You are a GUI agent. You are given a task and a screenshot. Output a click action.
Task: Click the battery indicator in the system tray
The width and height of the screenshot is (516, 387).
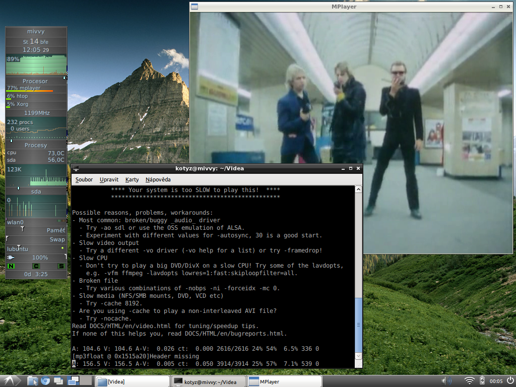tap(482, 381)
